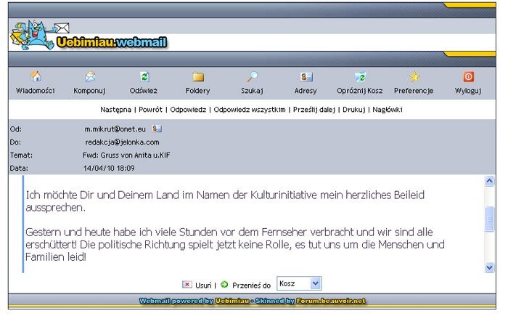Go to Następna message
This screenshot has width=508, height=316.
115,110
